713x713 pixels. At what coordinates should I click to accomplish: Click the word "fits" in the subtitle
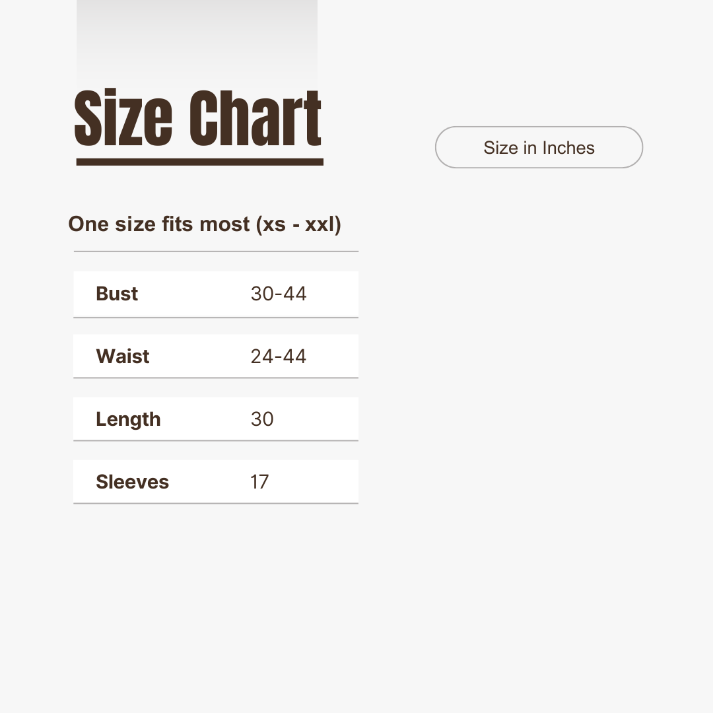(178, 224)
